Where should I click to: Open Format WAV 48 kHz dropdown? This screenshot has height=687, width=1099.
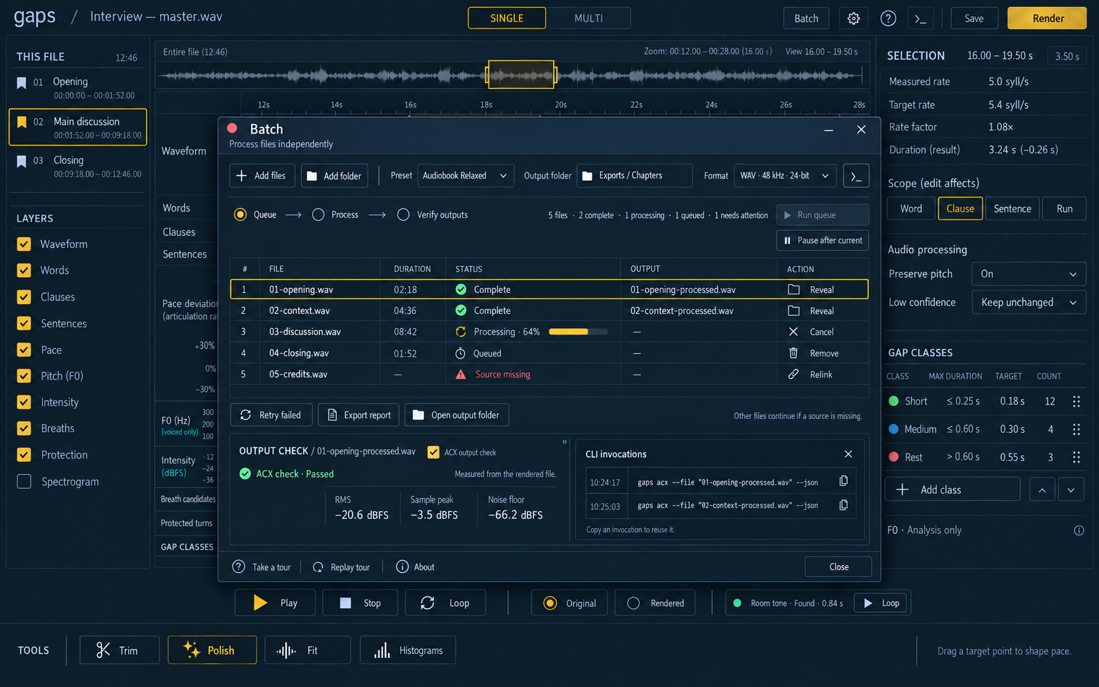pos(785,176)
